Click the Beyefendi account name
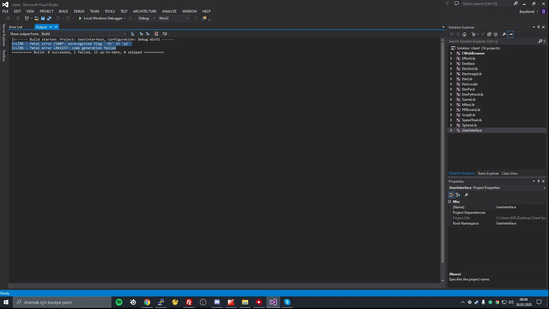The width and height of the screenshot is (549, 309). 527,12
